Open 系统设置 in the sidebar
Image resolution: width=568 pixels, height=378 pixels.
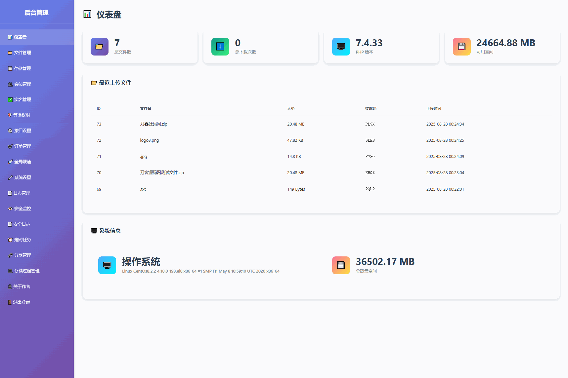[x=22, y=178]
